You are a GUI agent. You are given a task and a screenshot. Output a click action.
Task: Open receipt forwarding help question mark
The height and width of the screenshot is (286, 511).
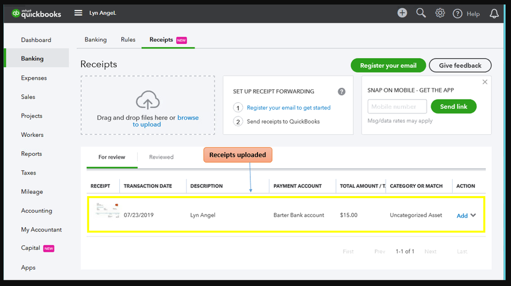click(x=342, y=91)
